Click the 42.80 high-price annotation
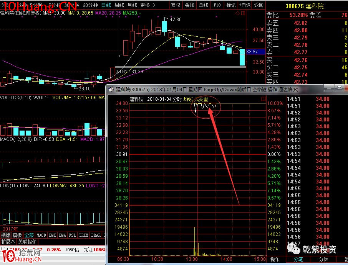 click(176, 20)
